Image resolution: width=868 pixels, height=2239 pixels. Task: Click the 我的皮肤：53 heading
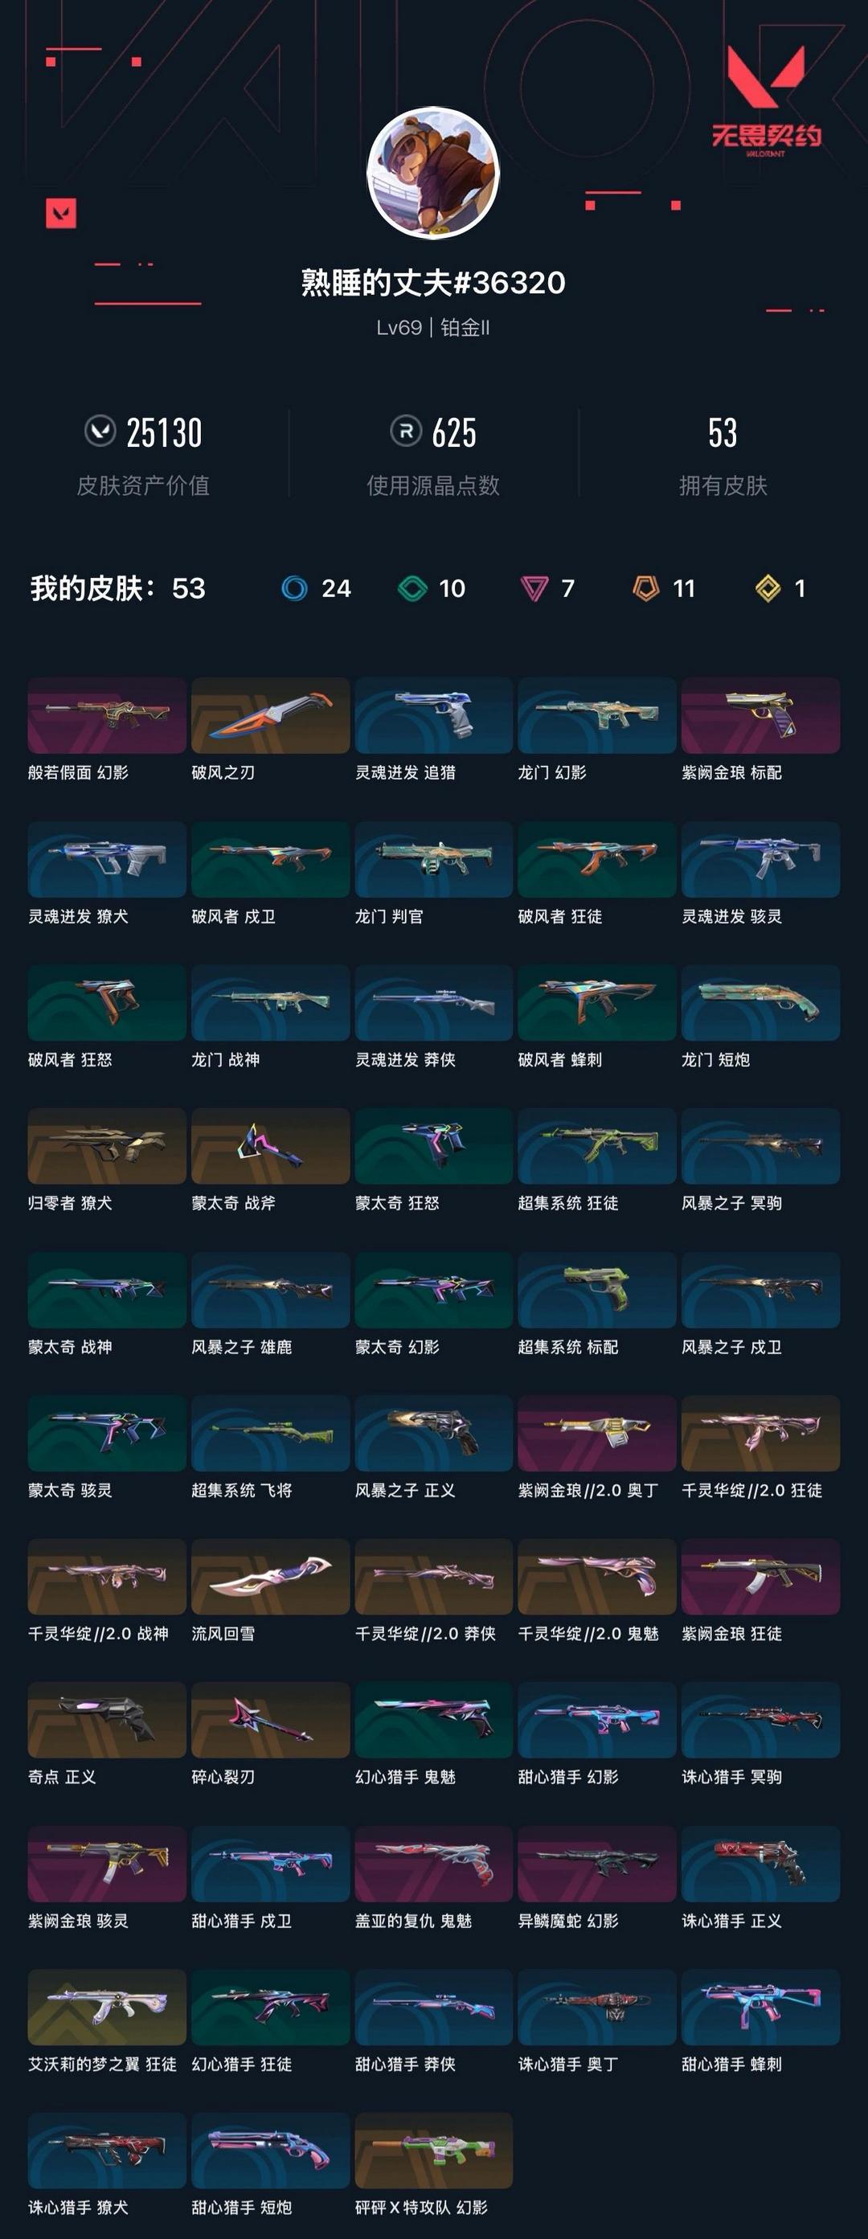click(x=118, y=588)
